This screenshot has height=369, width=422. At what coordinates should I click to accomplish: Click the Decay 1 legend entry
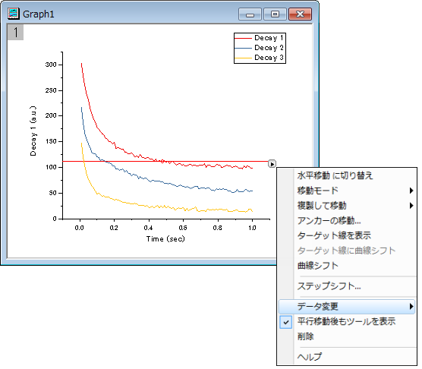pos(269,38)
